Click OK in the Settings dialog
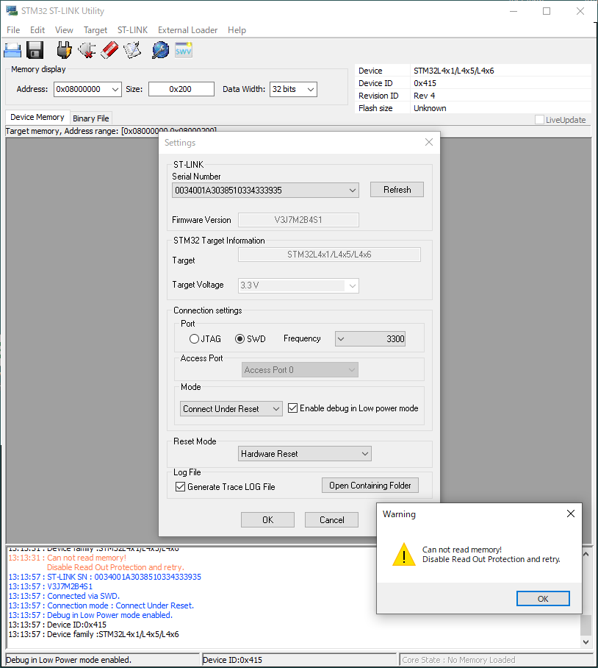 coord(267,519)
